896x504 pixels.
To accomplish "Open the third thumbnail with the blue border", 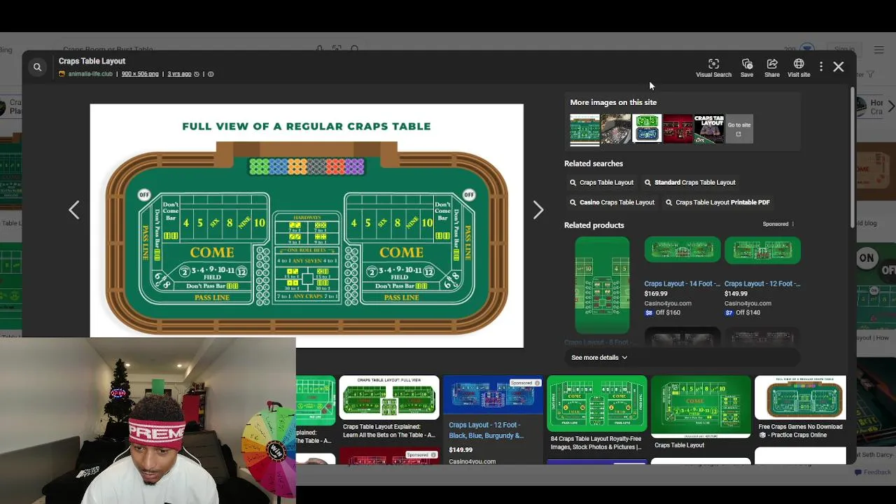I will [x=647, y=129].
